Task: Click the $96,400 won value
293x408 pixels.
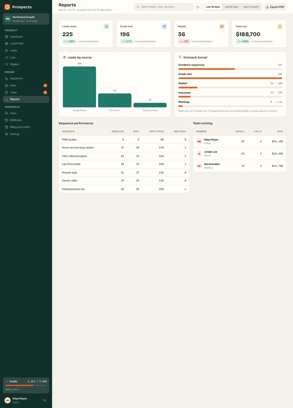Action: (277, 141)
